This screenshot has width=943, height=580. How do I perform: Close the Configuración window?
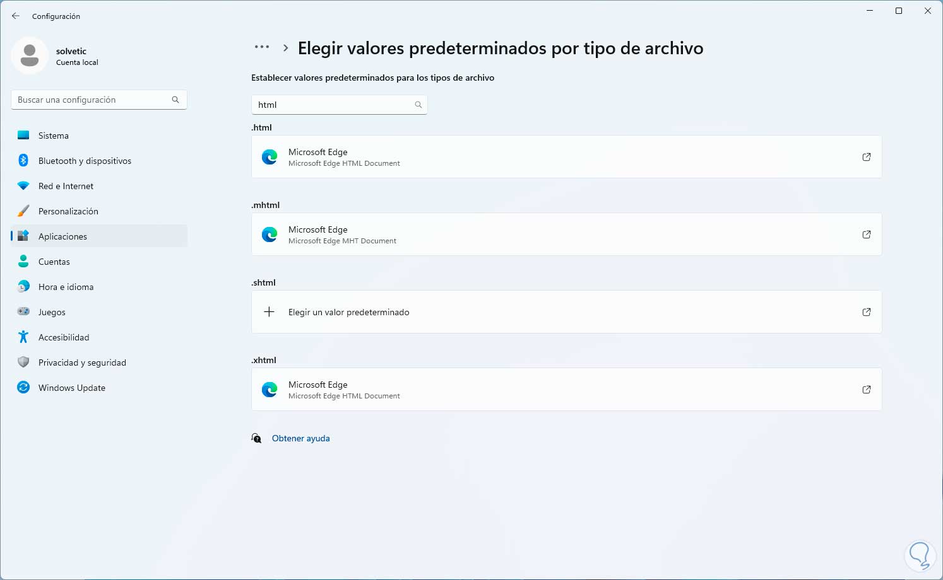[x=928, y=11]
